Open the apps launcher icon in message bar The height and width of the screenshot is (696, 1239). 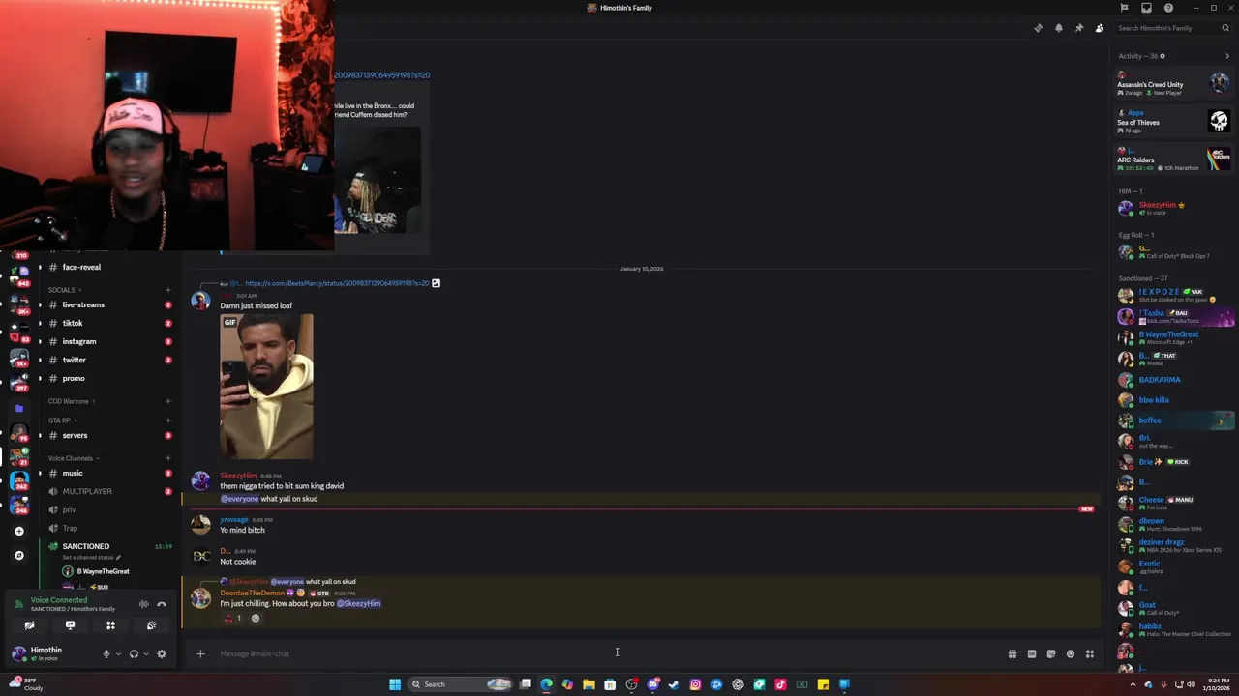pos(1090,653)
